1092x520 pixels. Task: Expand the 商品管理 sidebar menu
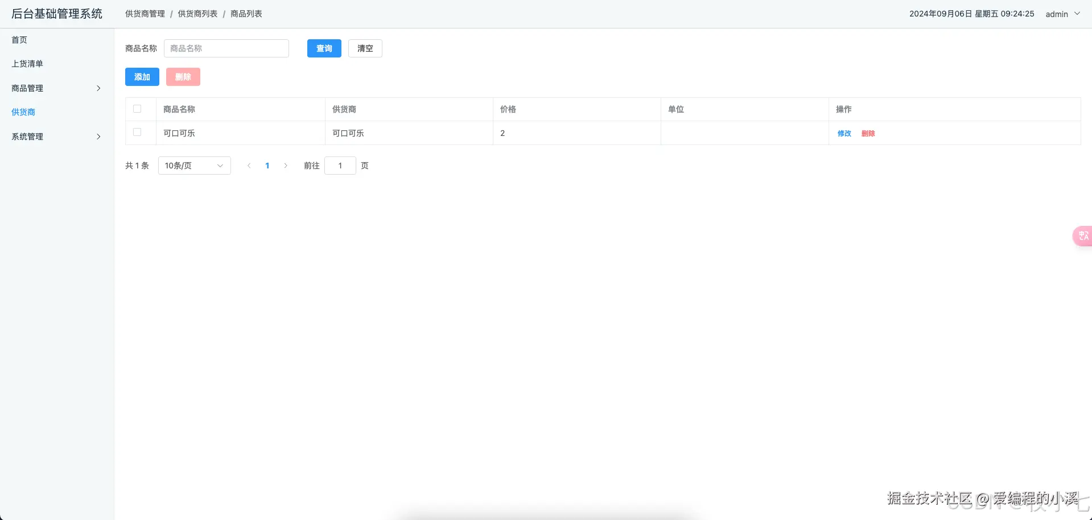click(x=27, y=88)
